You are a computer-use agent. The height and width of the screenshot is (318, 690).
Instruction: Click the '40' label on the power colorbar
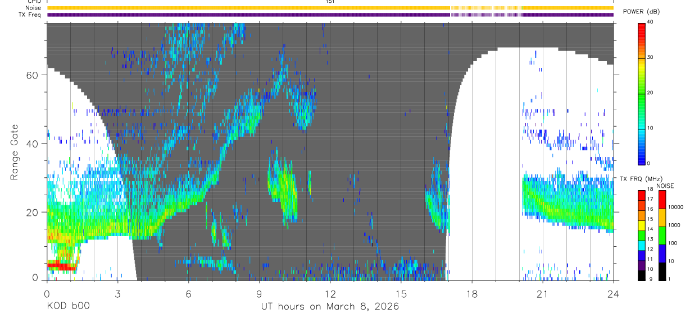(651, 22)
